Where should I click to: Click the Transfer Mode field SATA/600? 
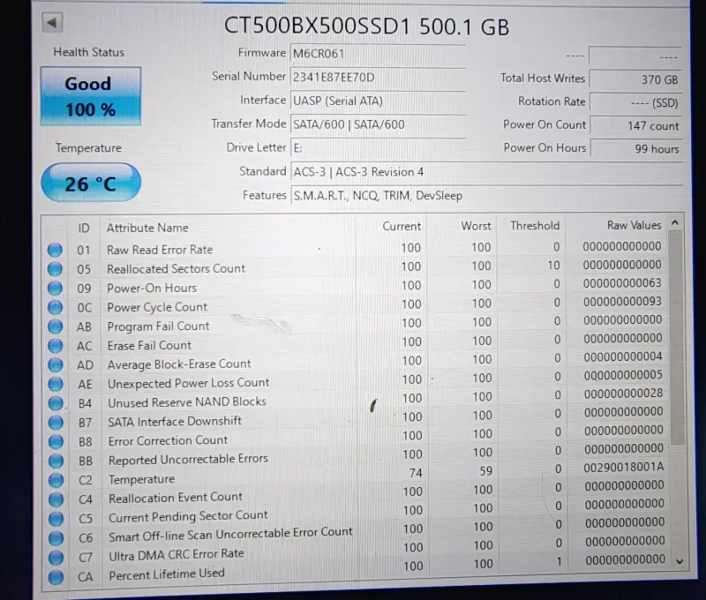pyautogui.click(x=378, y=124)
